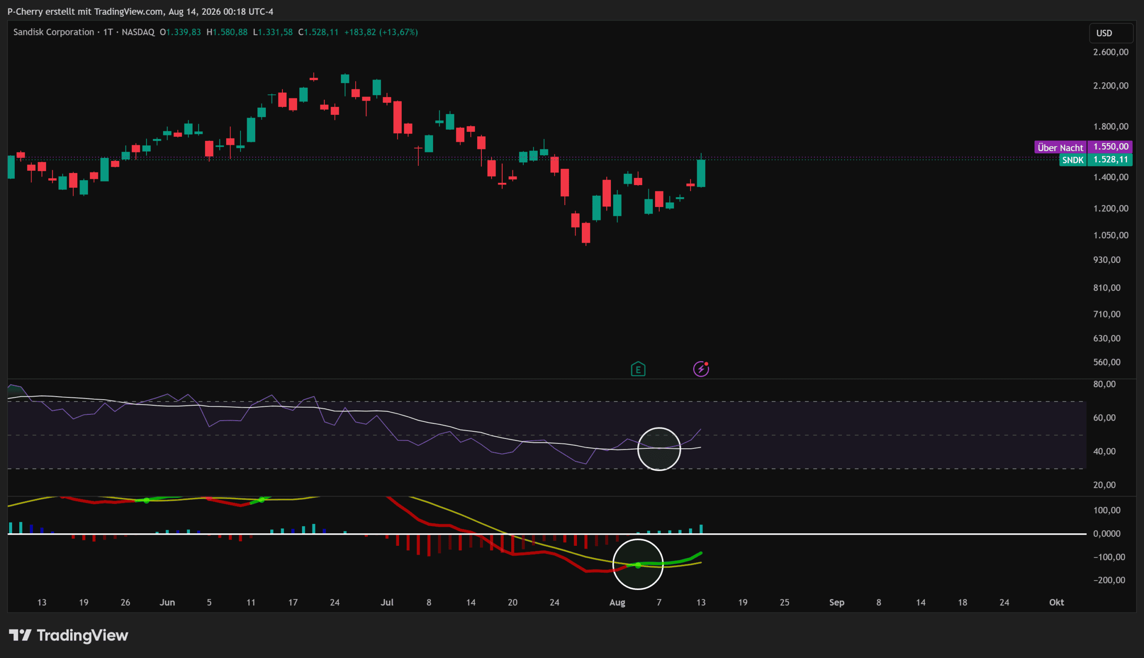
Task: Click the 1.050,00 price axis label
Action: [x=1110, y=236]
